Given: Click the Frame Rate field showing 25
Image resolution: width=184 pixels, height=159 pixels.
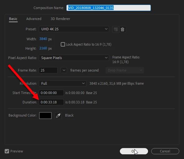Looking at the screenshot, I should pos(48,70).
